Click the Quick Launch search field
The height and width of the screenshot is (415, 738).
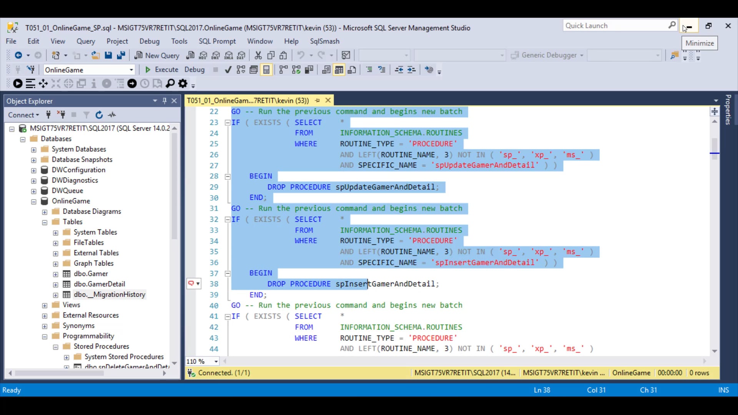(615, 26)
